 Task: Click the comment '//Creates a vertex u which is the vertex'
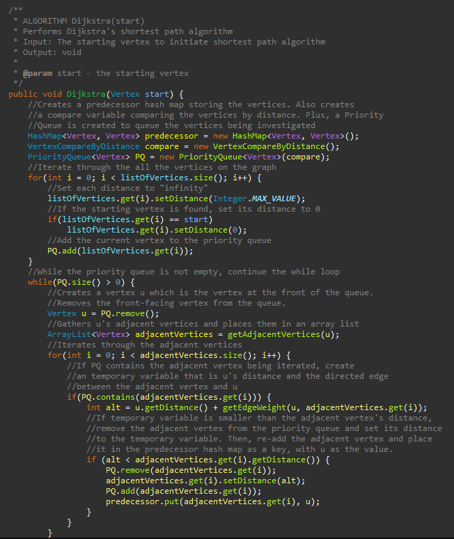point(210,292)
